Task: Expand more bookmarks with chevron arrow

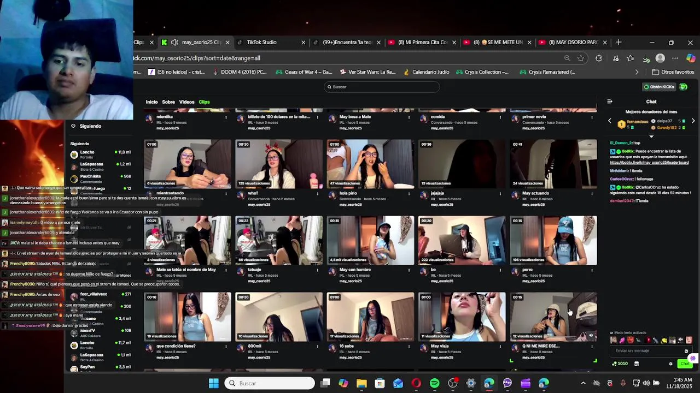Action: (637, 72)
